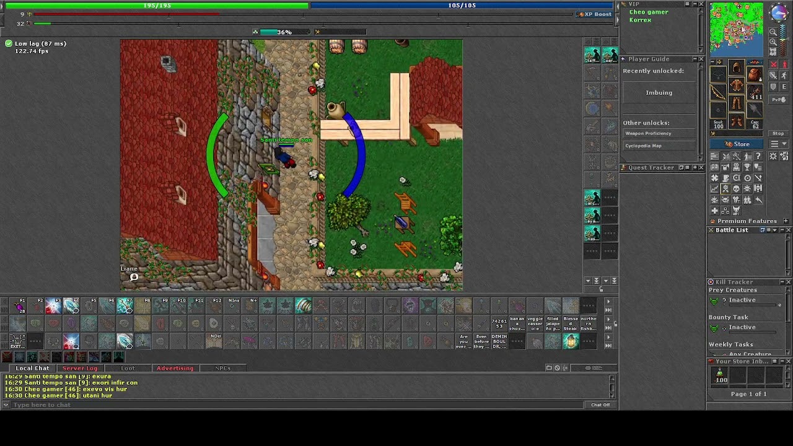Zoom out on the minimap
The height and width of the screenshot is (446, 793).
coord(773,32)
